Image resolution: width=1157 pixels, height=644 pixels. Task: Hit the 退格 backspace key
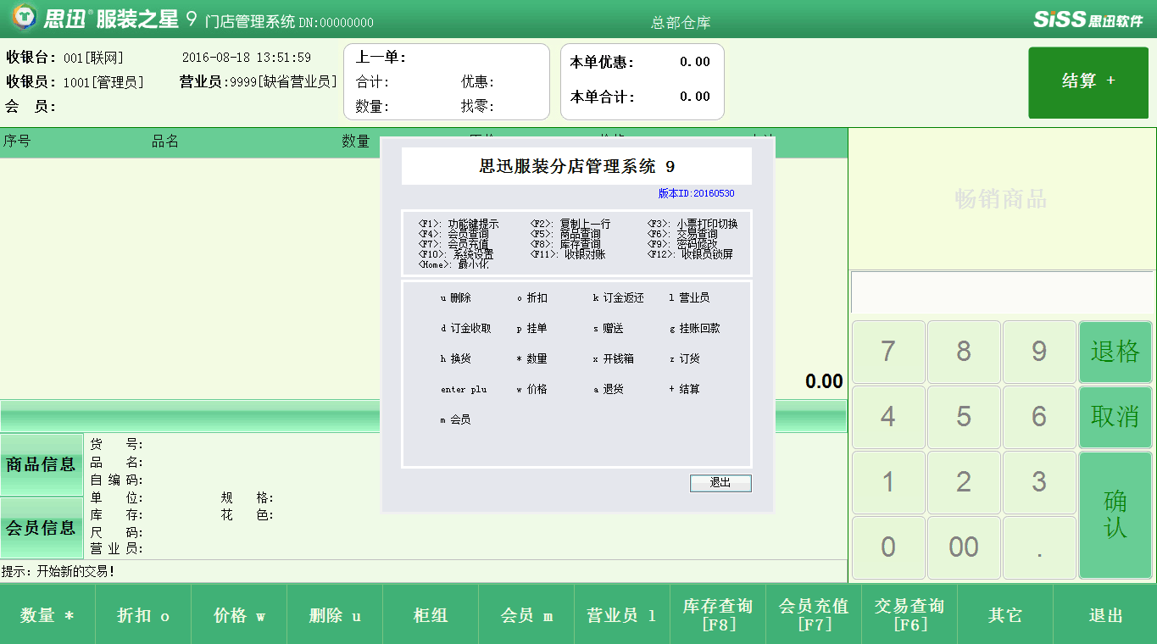1115,352
